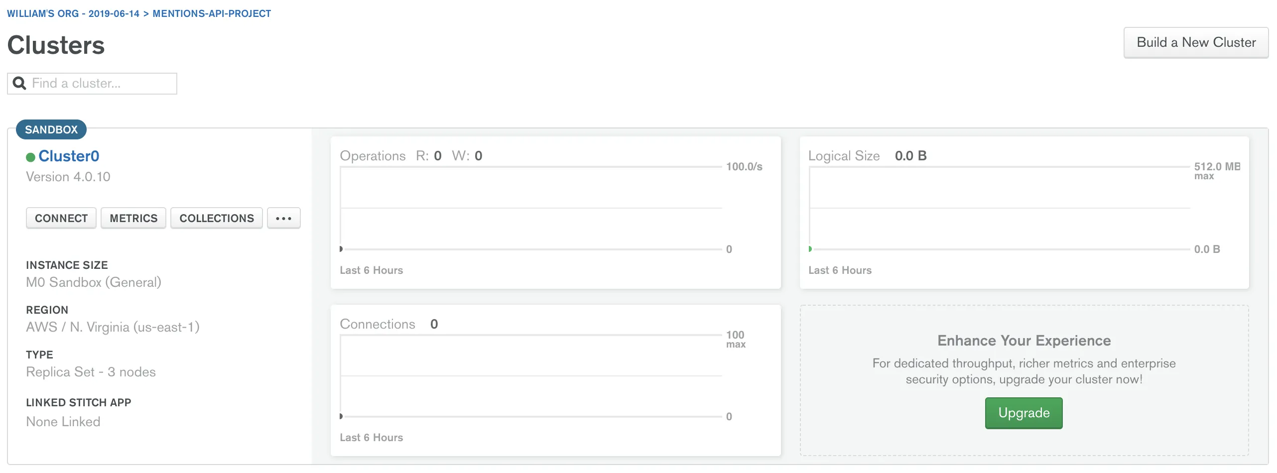Click the search magnifier icon
This screenshot has width=1277, height=473.
19,83
